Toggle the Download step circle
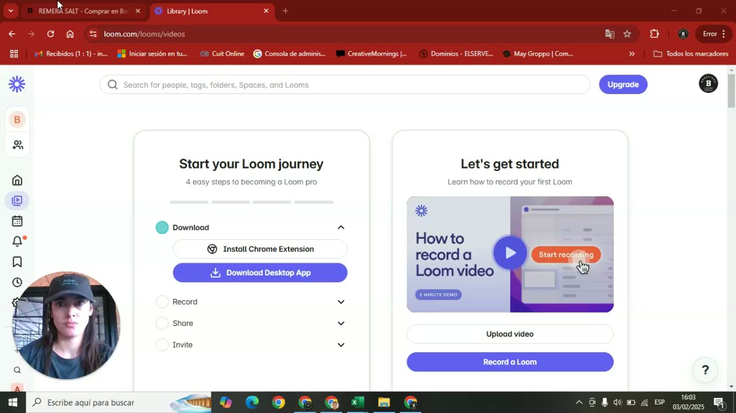 pyautogui.click(x=162, y=227)
